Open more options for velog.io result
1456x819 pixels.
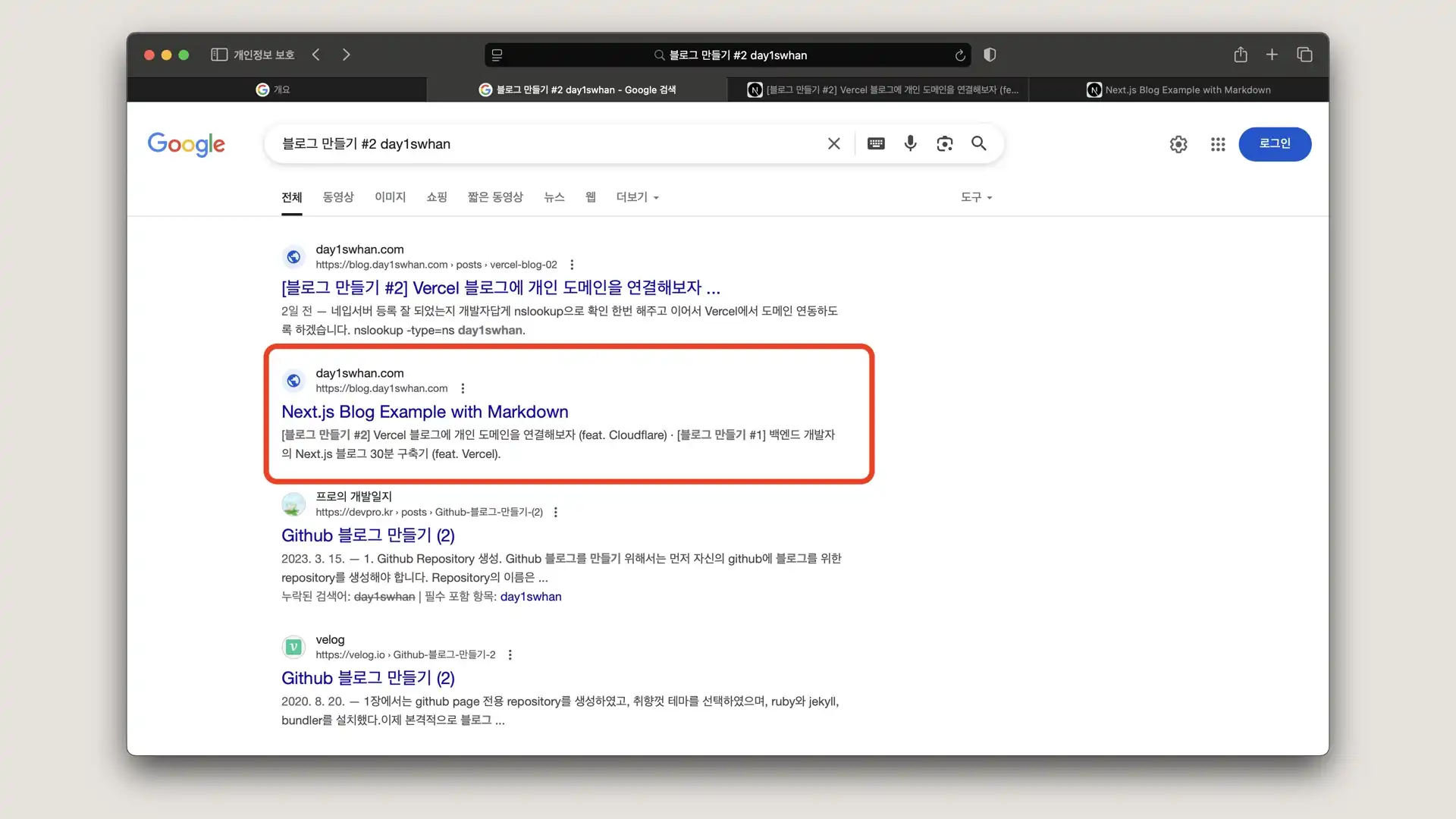coord(510,655)
